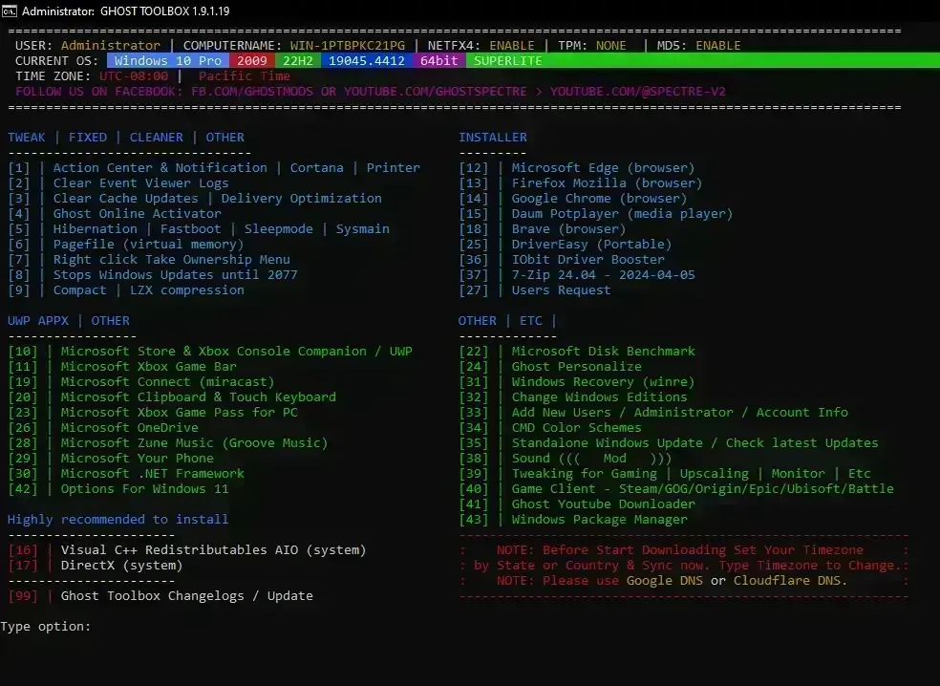
Task: Click 'Google DNS' in the note
Action: [x=665, y=581]
